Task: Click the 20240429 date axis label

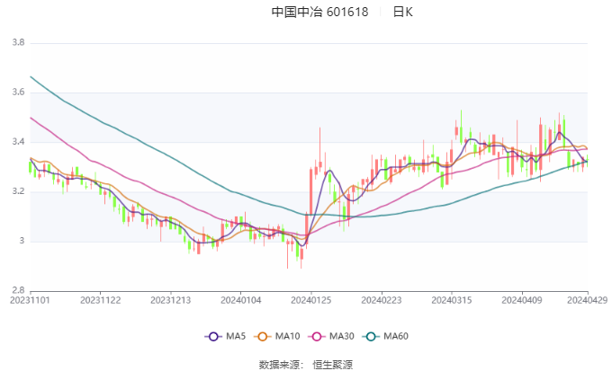Action: 588,300
